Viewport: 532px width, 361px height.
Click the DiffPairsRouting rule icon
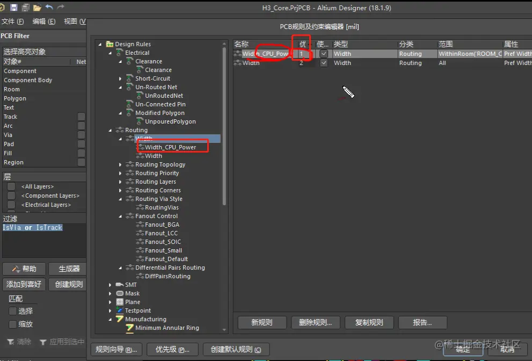coord(140,276)
